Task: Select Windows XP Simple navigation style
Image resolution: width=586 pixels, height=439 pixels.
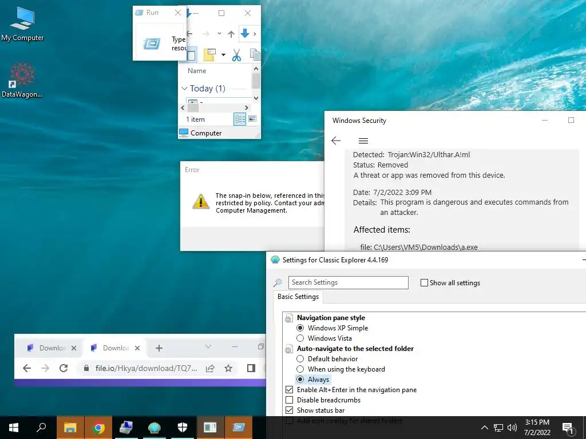Action: (x=300, y=328)
